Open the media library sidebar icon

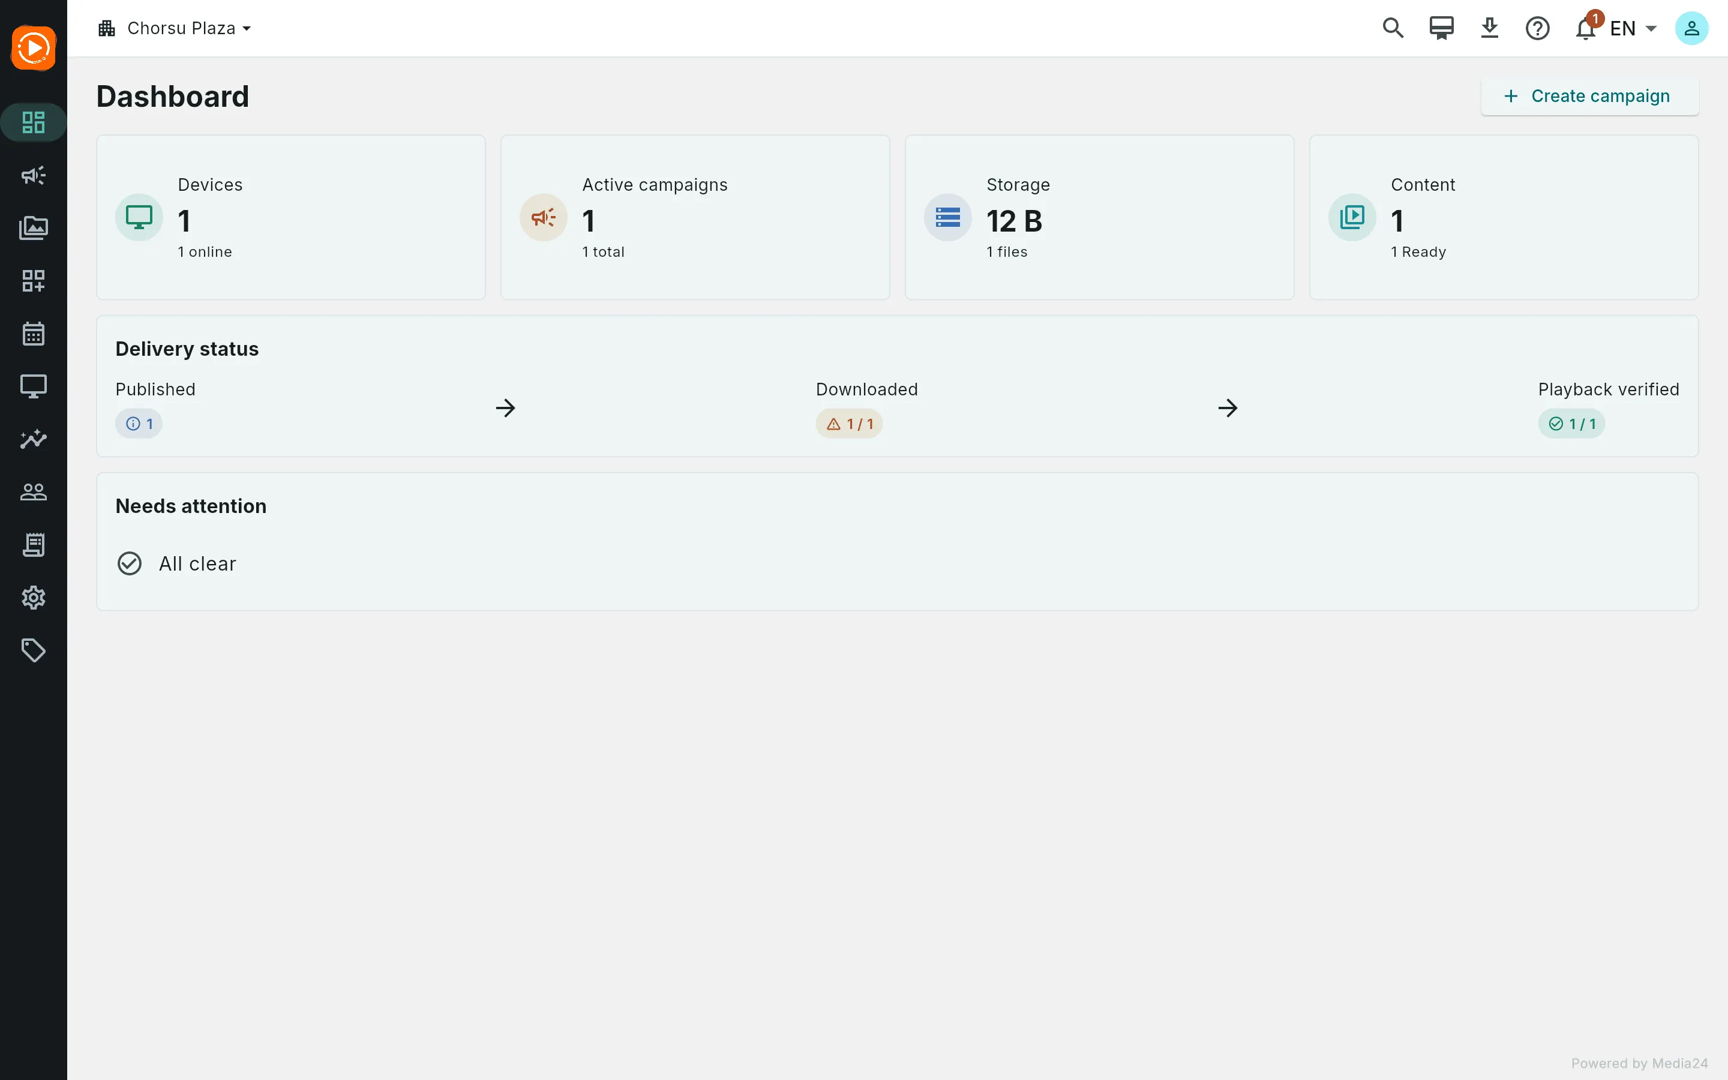pos(34,228)
